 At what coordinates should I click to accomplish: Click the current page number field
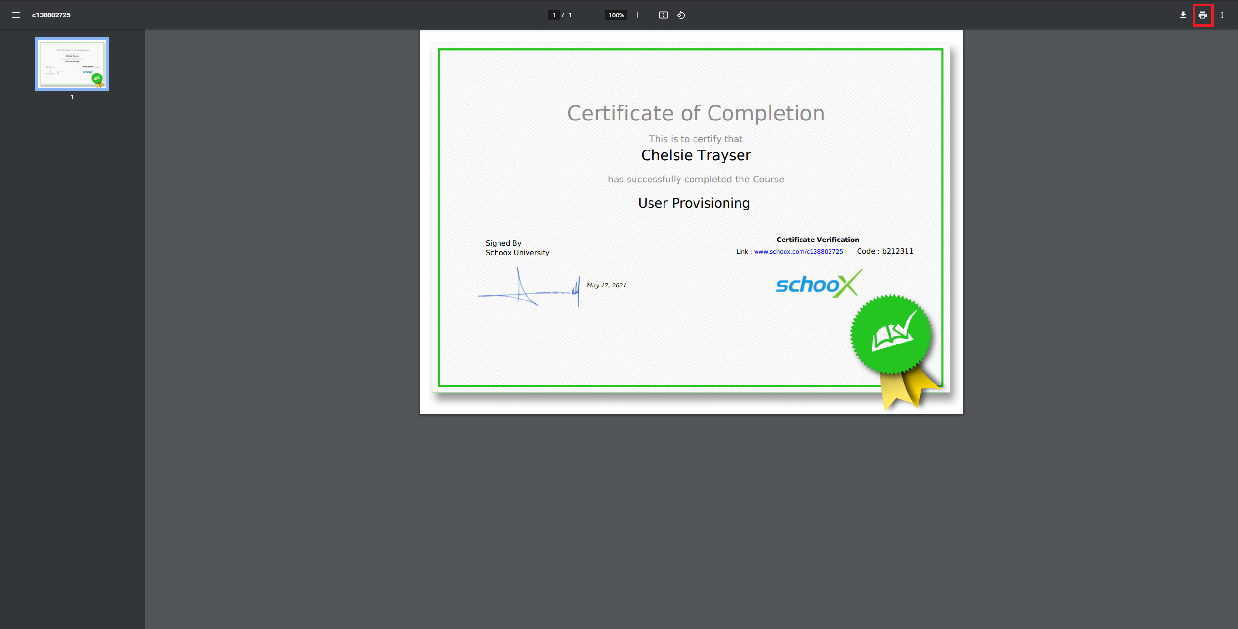pos(554,15)
